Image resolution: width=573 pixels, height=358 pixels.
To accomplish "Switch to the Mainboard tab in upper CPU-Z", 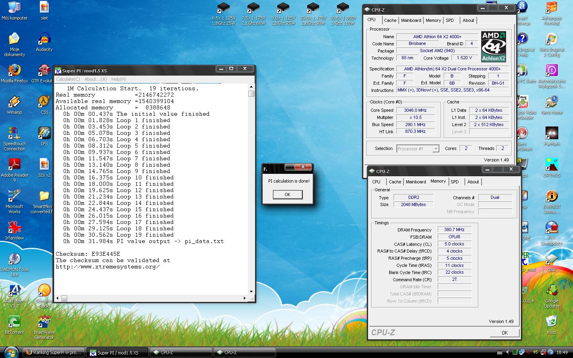I will click(x=411, y=20).
